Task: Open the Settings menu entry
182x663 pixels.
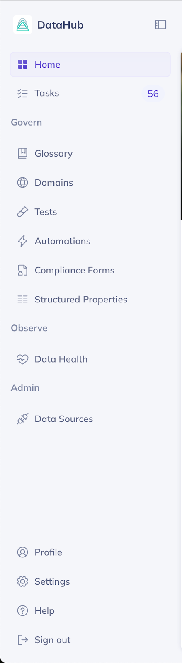Action: pos(90,581)
